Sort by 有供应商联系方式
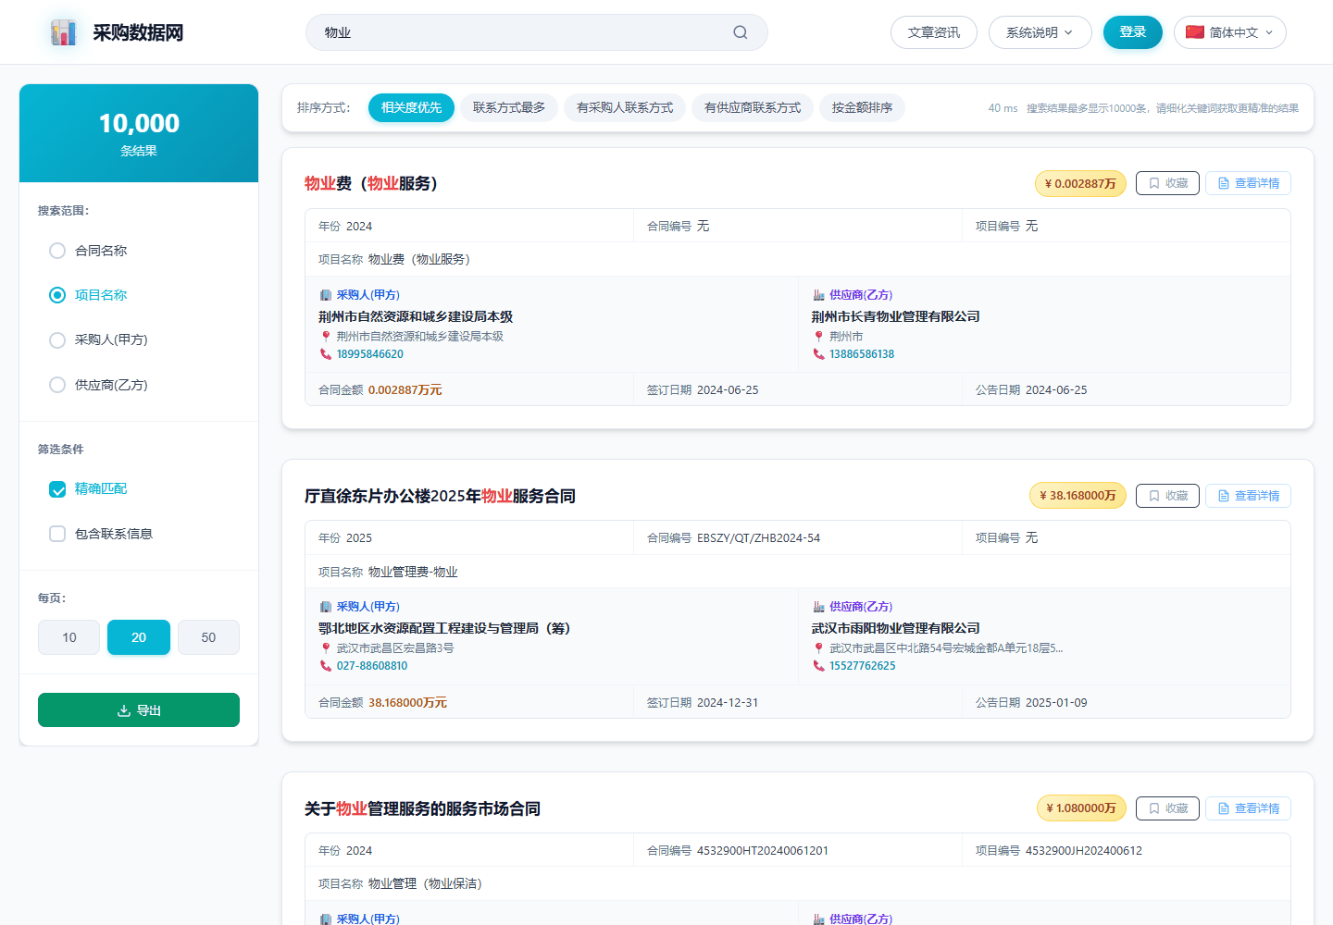Image resolution: width=1333 pixels, height=925 pixels. (753, 107)
